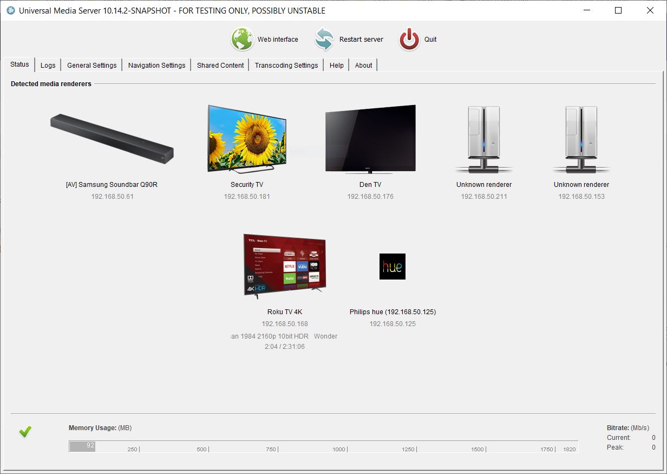
Task: Click 'Philips hue (192.168.50.125)' name label
Action: (393, 312)
